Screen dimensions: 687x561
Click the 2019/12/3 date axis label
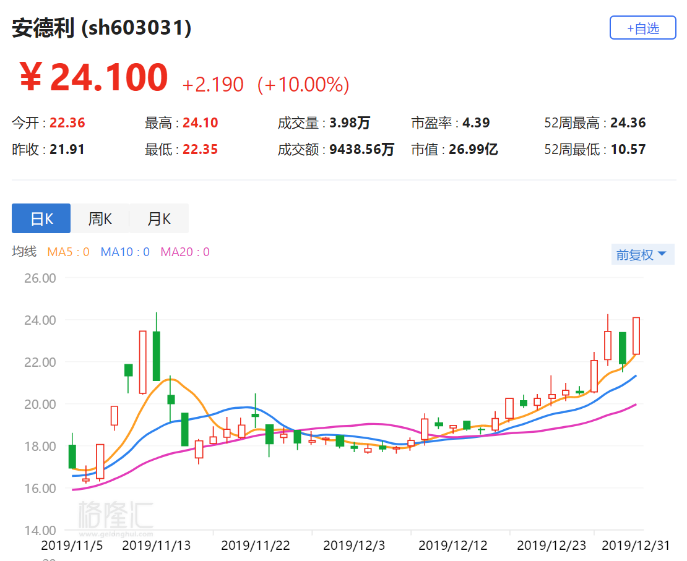pos(354,546)
